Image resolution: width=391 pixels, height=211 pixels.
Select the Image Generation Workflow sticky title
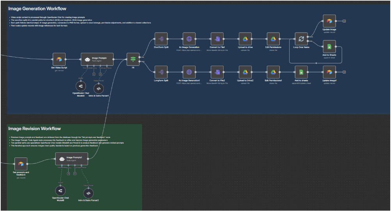[37, 9]
